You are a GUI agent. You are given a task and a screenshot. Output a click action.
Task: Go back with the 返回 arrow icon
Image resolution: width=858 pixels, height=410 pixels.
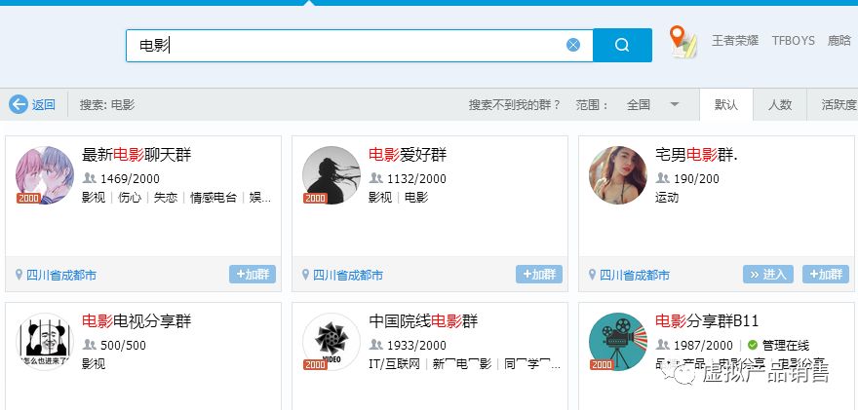tap(19, 104)
